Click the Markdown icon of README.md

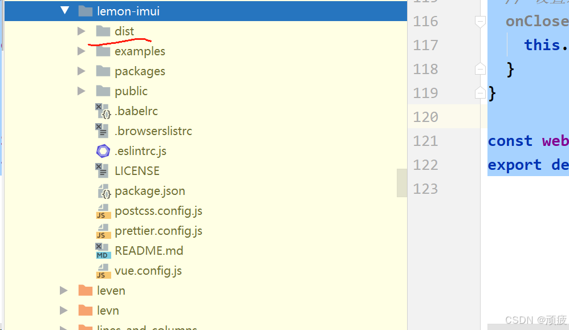point(103,250)
